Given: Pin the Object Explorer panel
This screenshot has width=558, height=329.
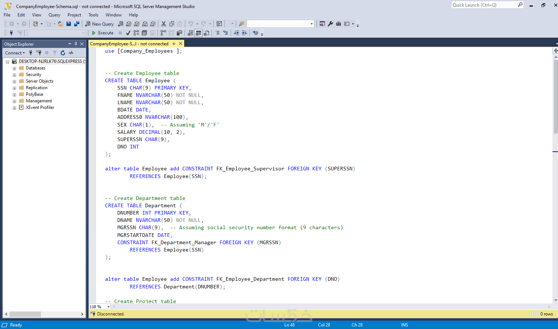Looking at the screenshot, I should [76, 44].
